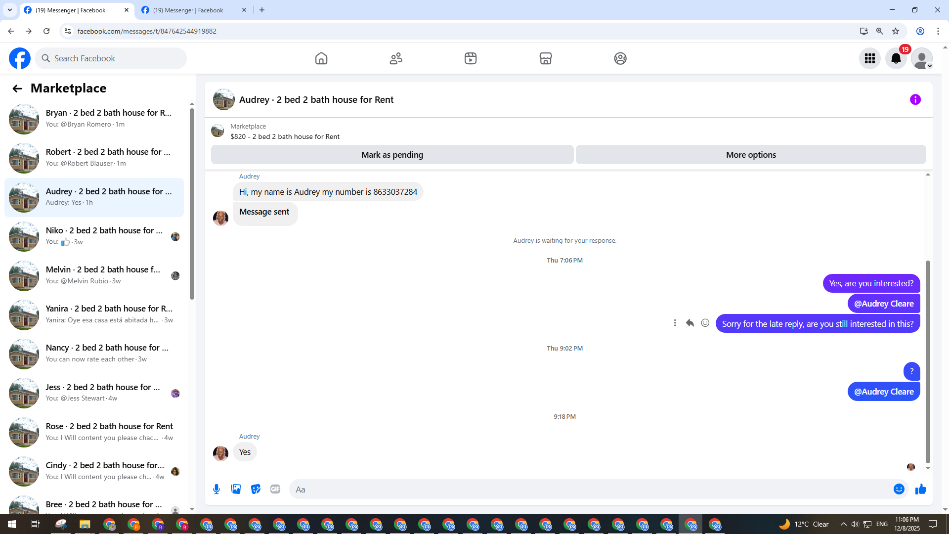Image resolution: width=949 pixels, height=534 pixels.
Task: Open the Marketplace storefront icon
Action: pos(546,58)
